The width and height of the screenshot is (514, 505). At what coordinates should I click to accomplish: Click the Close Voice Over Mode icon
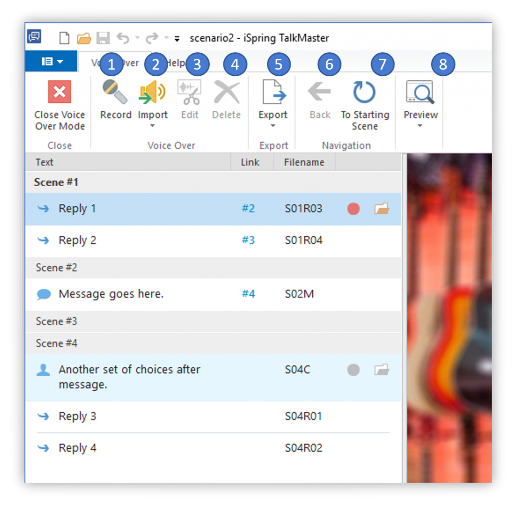[x=59, y=92]
